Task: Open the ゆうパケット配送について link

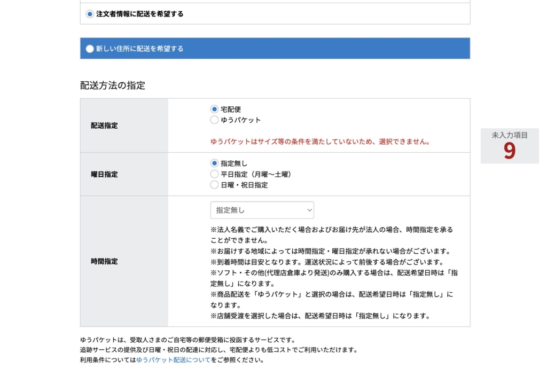Action: (x=173, y=360)
